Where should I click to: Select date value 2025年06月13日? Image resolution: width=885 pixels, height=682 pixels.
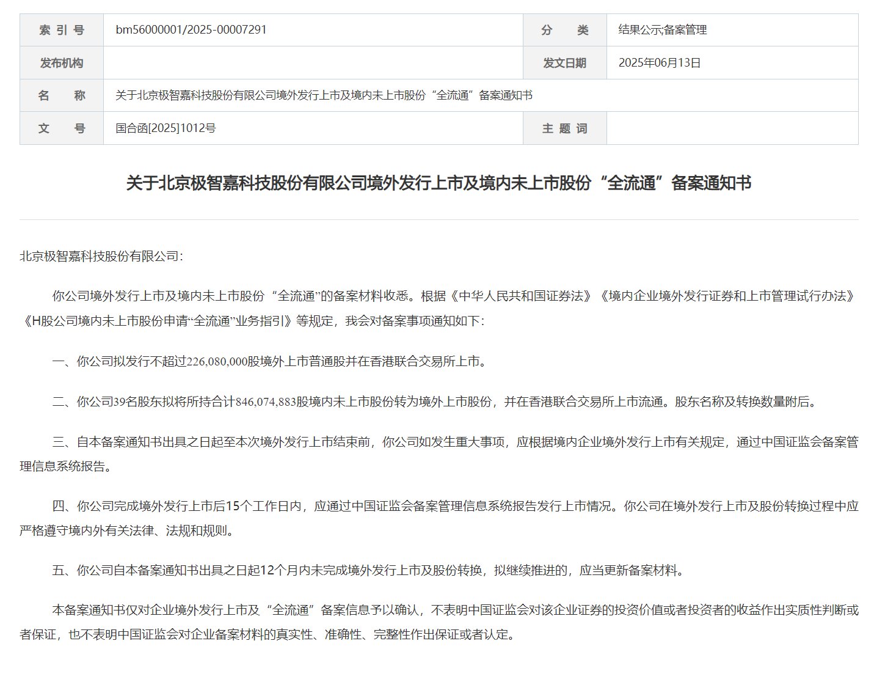(x=660, y=62)
